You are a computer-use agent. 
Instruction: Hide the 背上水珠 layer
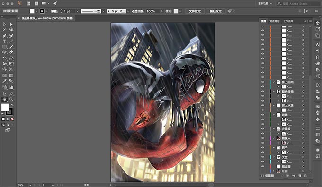pyautogui.click(x=262, y=105)
